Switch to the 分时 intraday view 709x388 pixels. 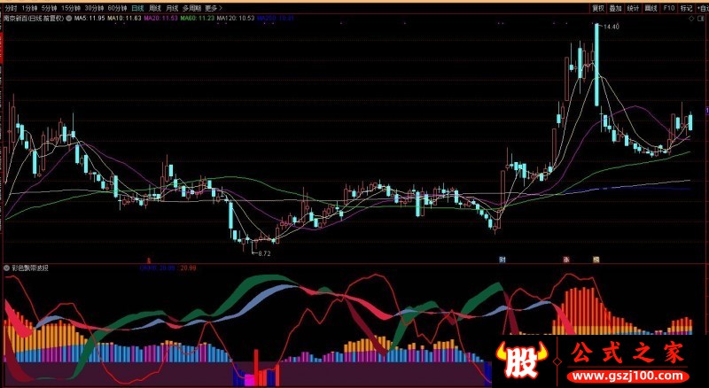click(x=11, y=8)
